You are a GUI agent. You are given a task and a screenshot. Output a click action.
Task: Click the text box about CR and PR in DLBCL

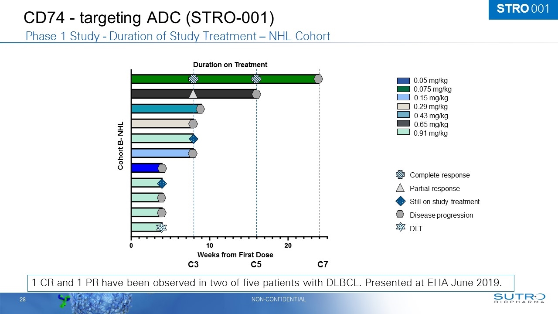(271, 283)
